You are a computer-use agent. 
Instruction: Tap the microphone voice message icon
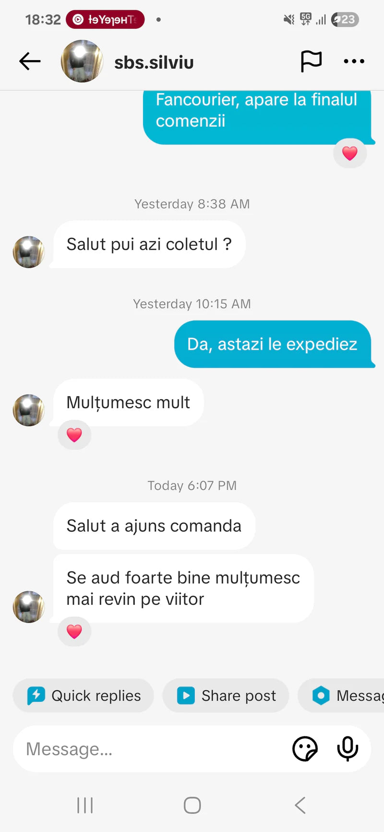coord(348,748)
